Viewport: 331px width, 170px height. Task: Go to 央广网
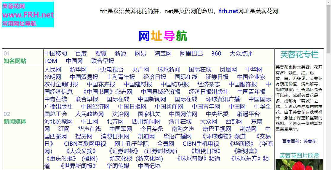[x=140, y=69]
